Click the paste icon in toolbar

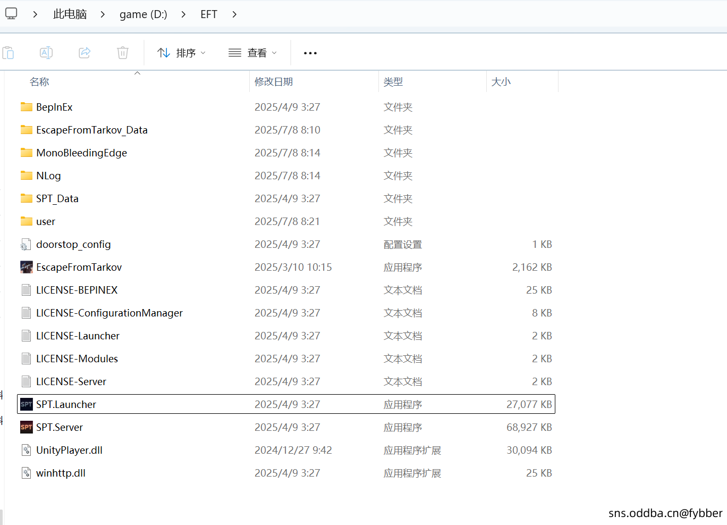pyautogui.click(x=8, y=53)
